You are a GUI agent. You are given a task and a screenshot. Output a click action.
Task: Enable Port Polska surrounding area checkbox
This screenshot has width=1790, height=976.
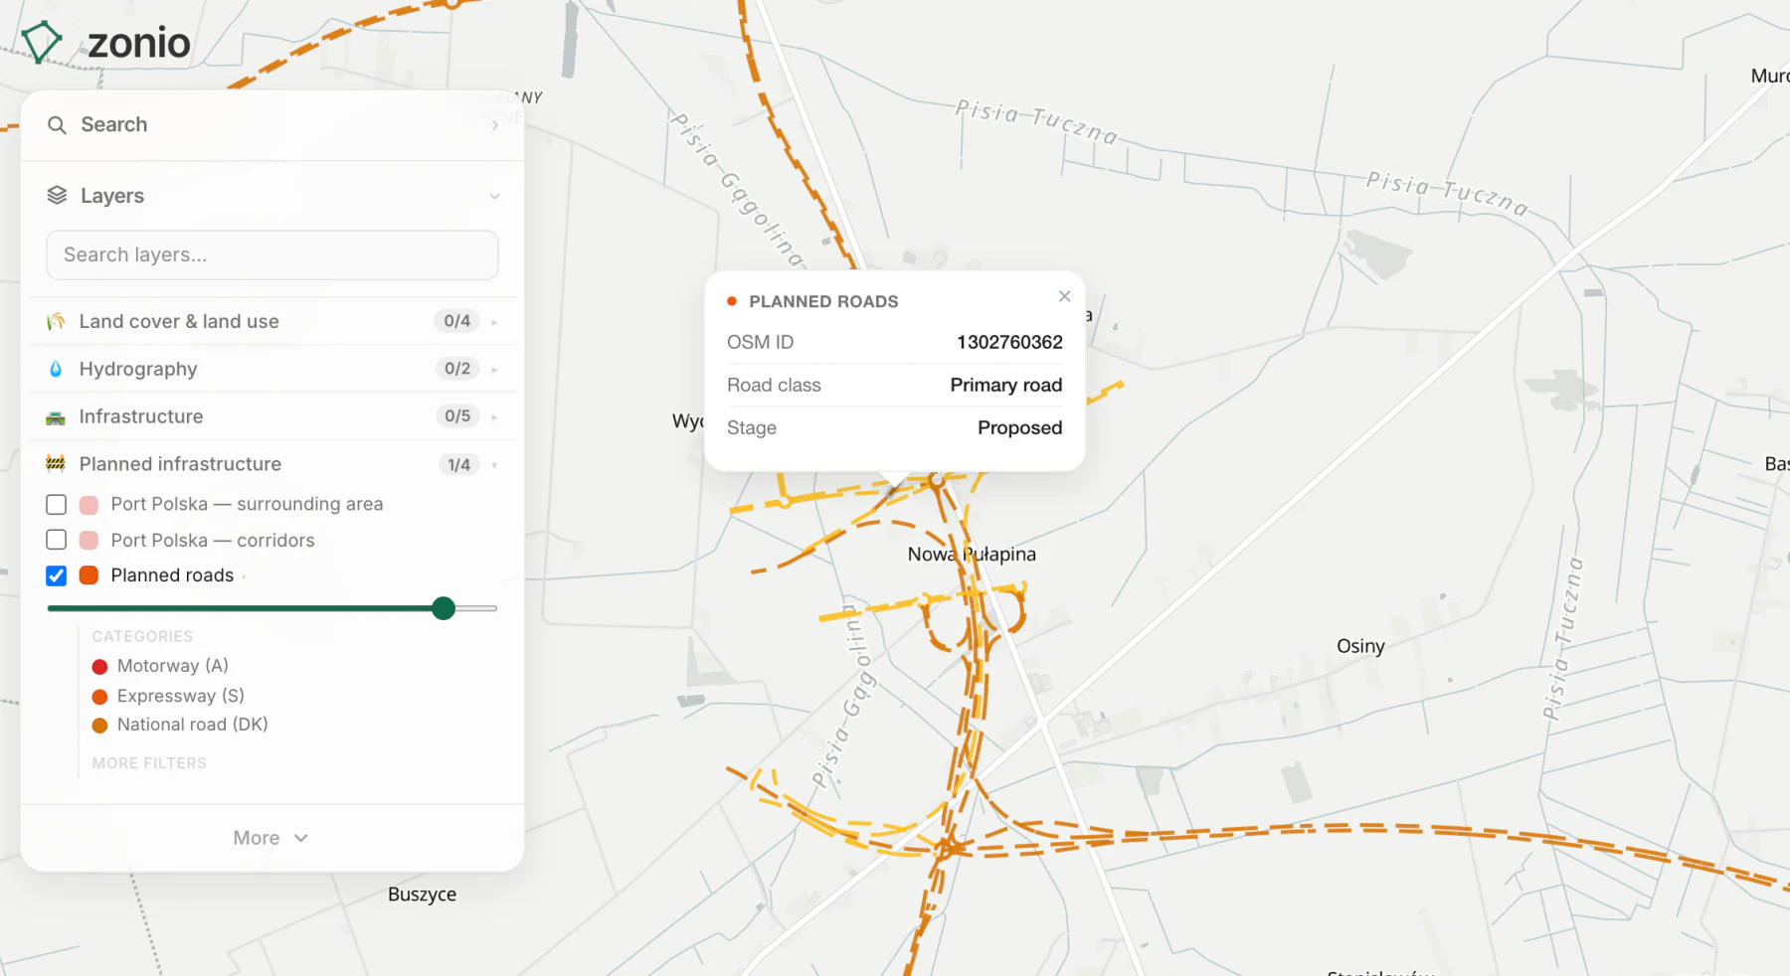pyautogui.click(x=57, y=505)
